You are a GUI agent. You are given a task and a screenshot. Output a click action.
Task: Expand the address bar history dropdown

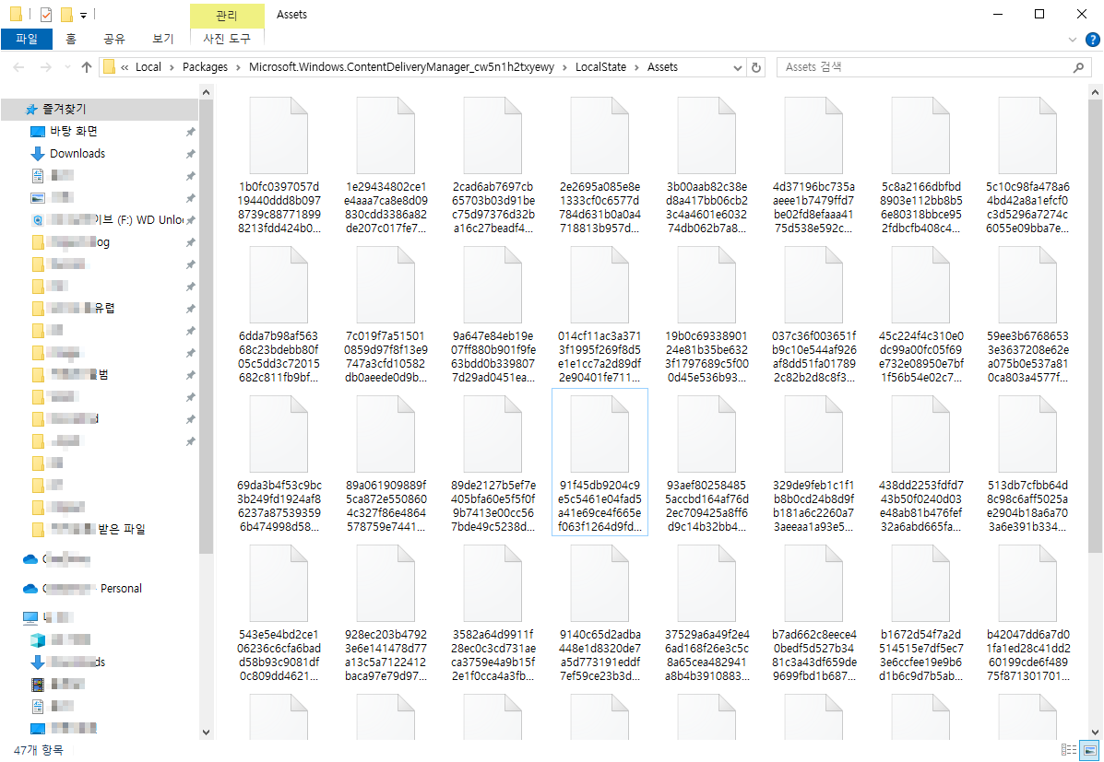[x=737, y=67]
